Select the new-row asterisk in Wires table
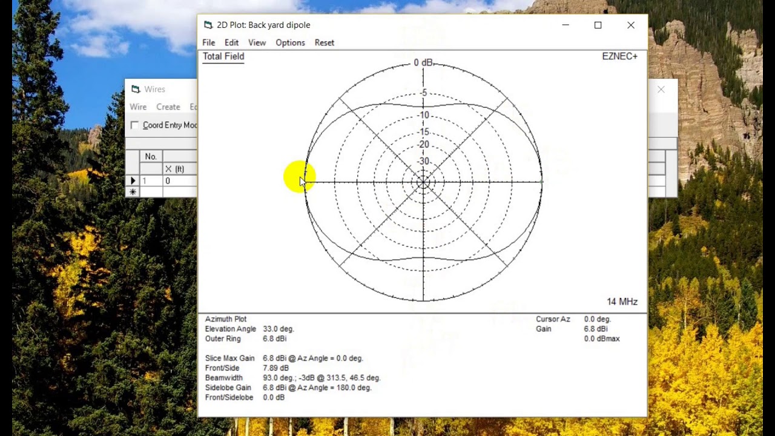The image size is (775, 436). [133, 192]
